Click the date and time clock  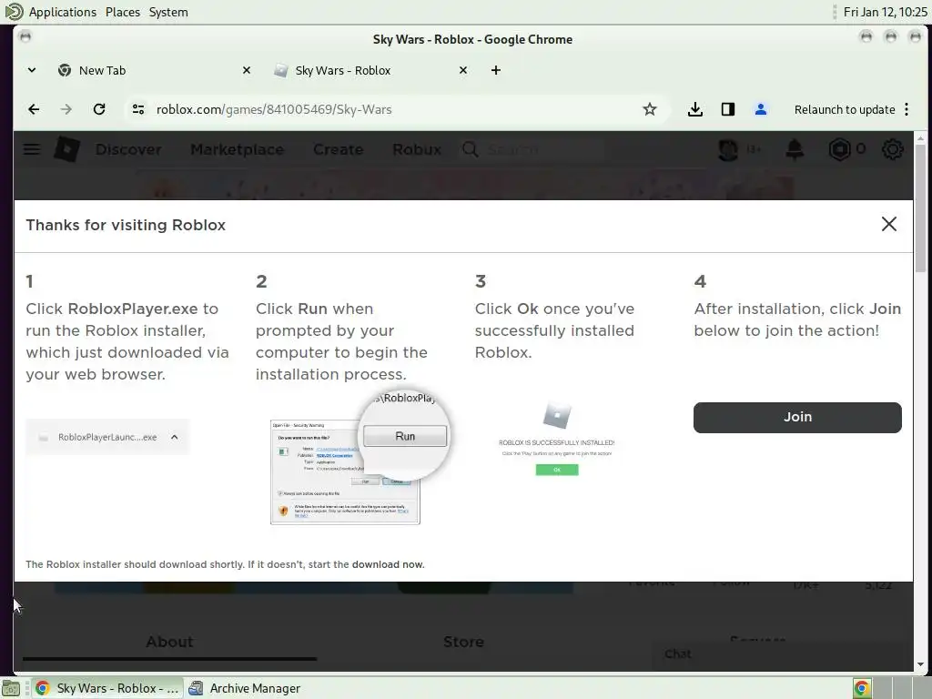pos(885,12)
